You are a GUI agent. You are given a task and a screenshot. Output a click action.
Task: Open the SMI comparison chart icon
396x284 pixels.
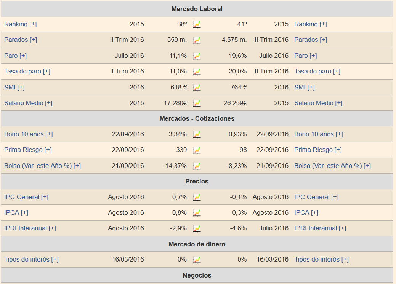click(197, 88)
